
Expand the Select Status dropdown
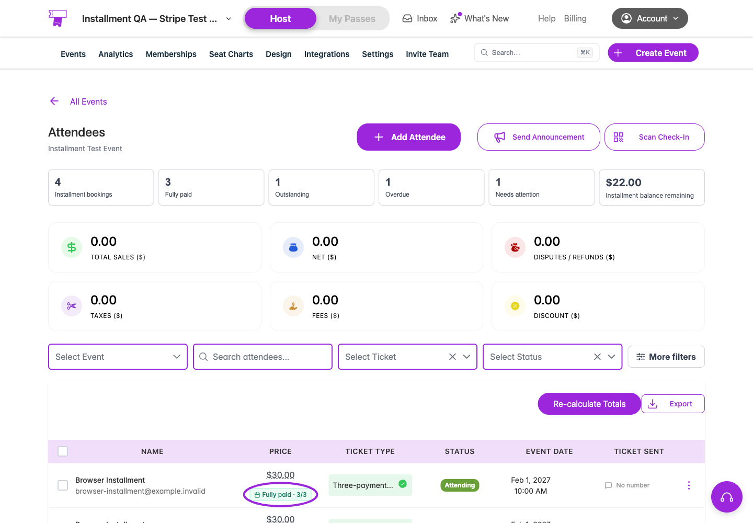tap(612, 357)
